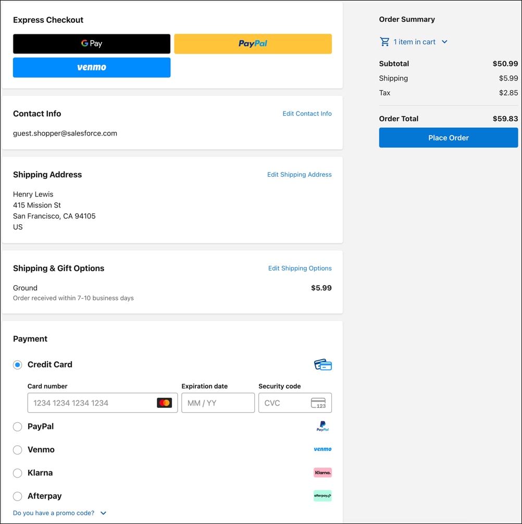The width and height of the screenshot is (522, 524).
Task: Click the Mastercard icon inside card number field
Action: (165, 403)
